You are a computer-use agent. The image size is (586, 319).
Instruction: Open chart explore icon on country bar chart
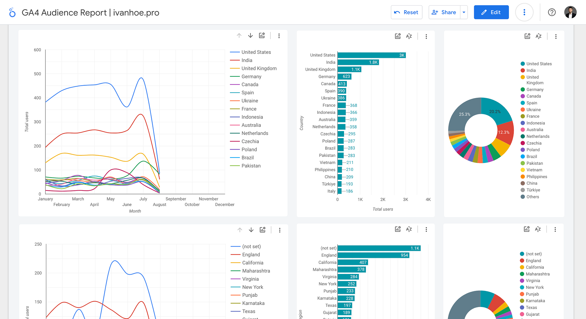pos(398,36)
